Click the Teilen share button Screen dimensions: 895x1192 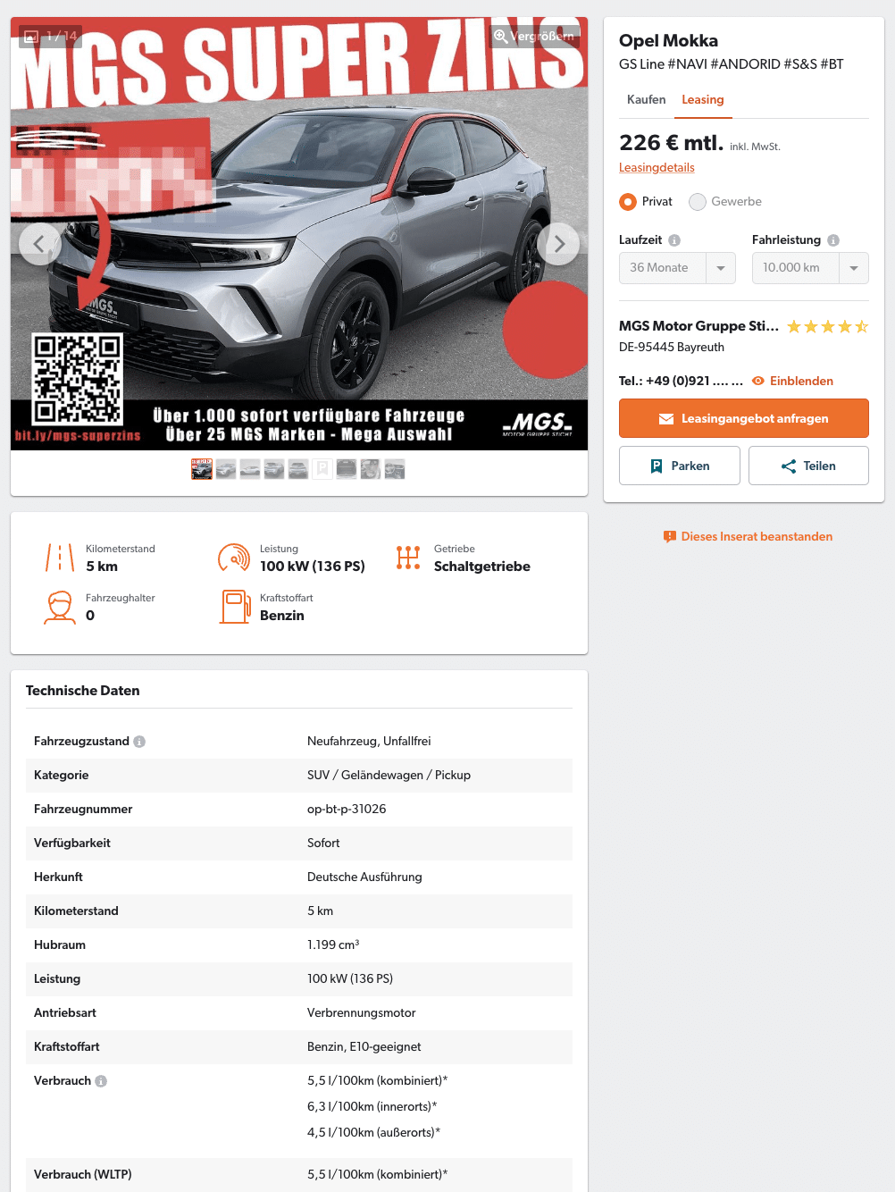(x=808, y=466)
